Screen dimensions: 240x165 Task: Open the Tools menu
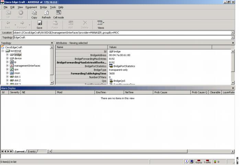point(53,7)
